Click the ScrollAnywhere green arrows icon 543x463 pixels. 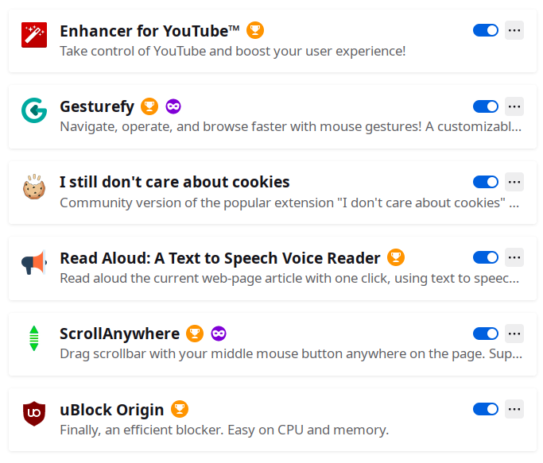[34, 338]
